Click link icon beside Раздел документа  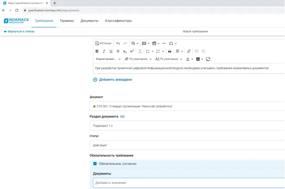click(123, 117)
